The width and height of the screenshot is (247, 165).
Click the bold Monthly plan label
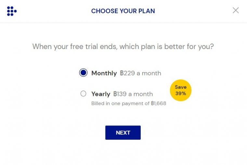click(104, 73)
